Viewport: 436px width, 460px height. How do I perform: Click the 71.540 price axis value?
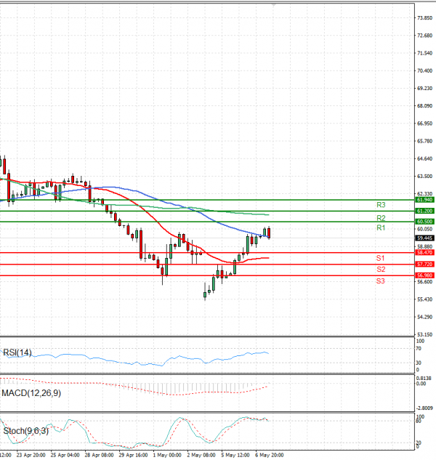424,53
